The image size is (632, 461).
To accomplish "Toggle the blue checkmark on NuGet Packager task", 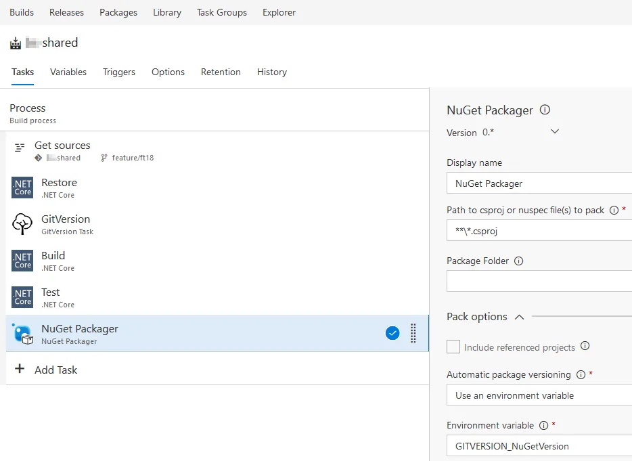I will click(x=392, y=333).
